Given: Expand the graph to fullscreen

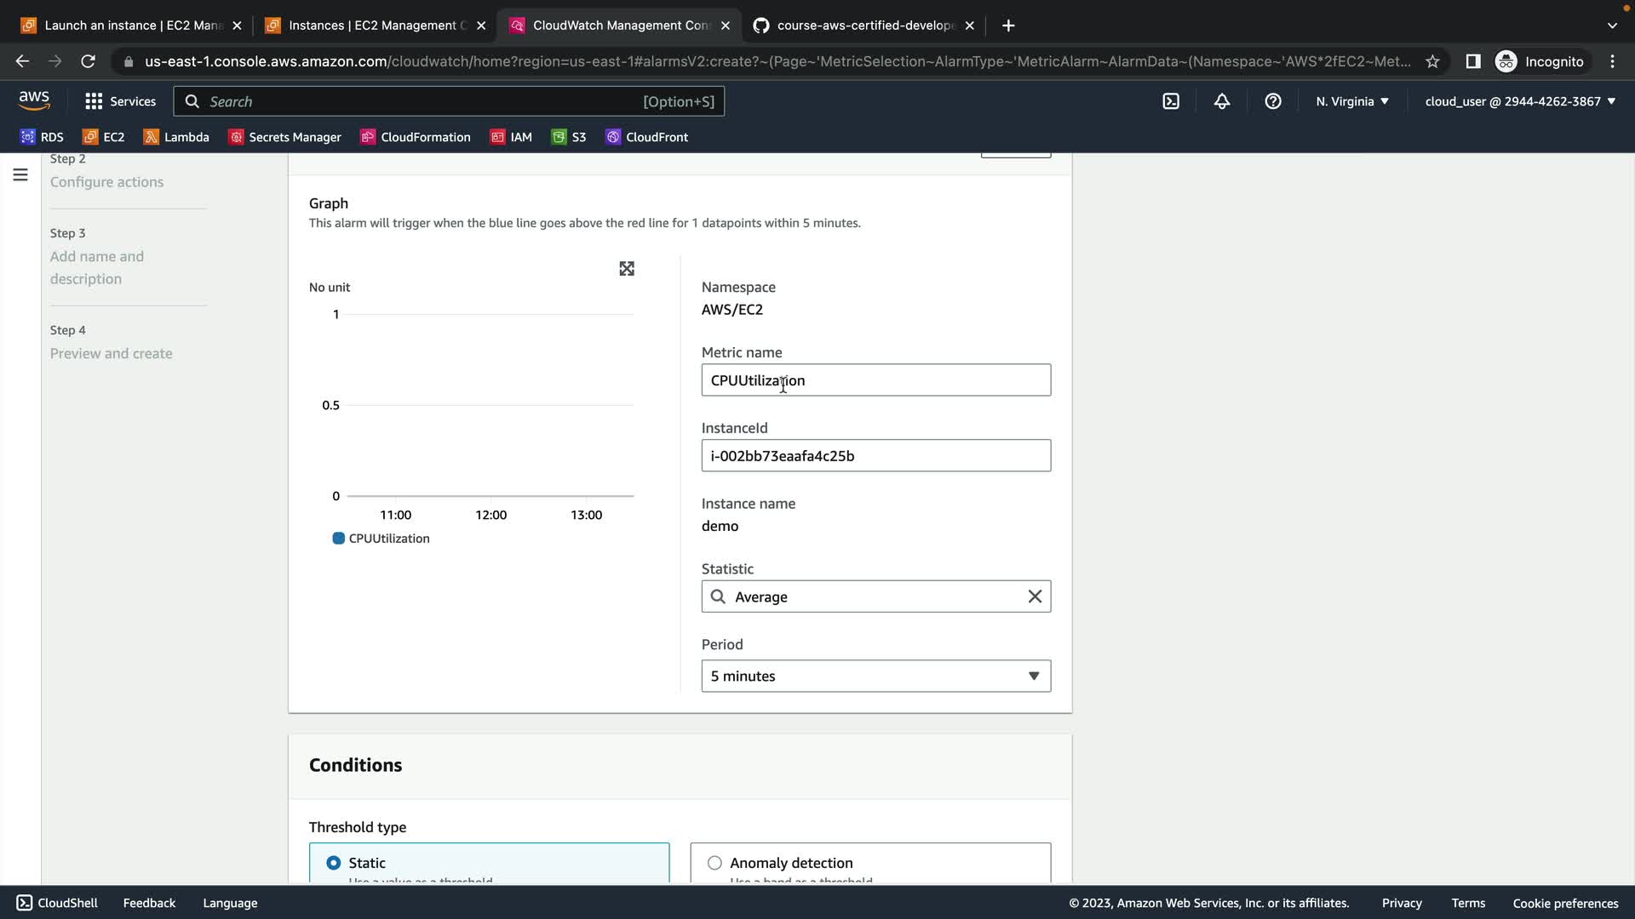Looking at the screenshot, I should tap(627, 269).
